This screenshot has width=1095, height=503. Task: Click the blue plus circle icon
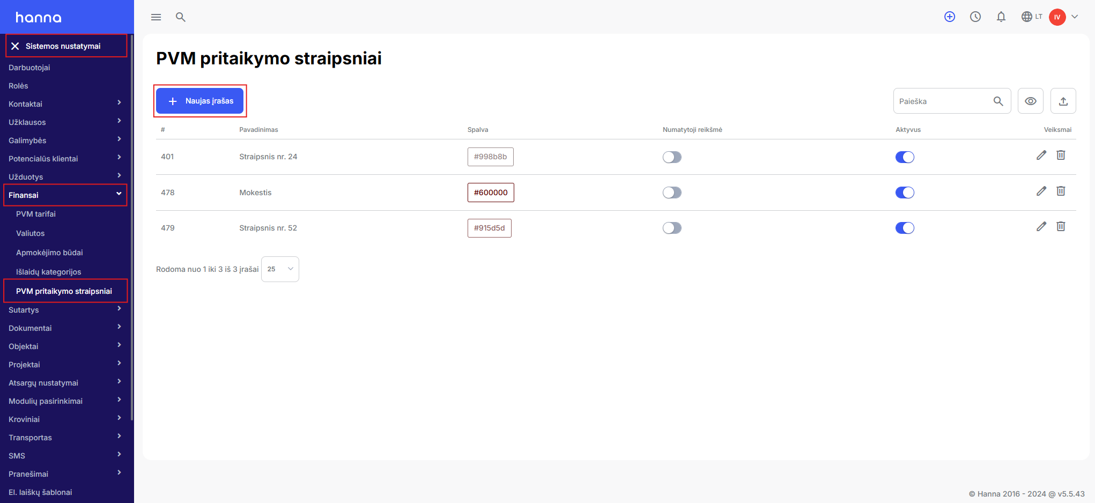[950, 17]
